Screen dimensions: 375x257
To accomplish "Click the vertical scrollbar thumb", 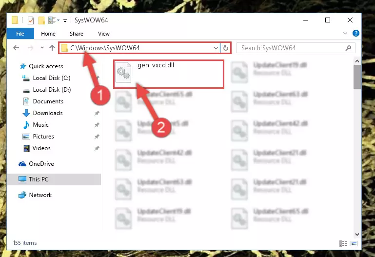I will pos(357,77).
